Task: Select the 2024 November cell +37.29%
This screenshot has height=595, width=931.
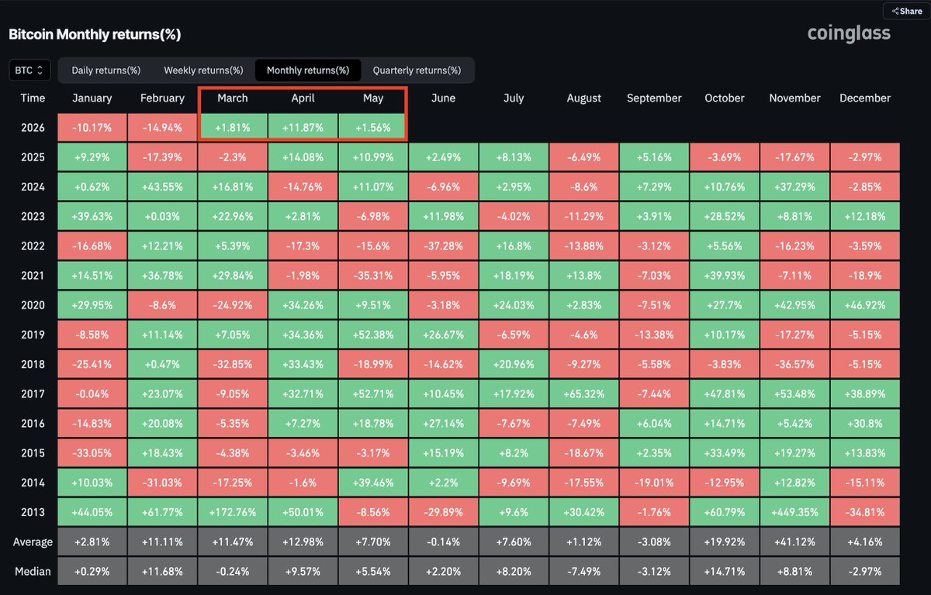Action: pos(794,187)
